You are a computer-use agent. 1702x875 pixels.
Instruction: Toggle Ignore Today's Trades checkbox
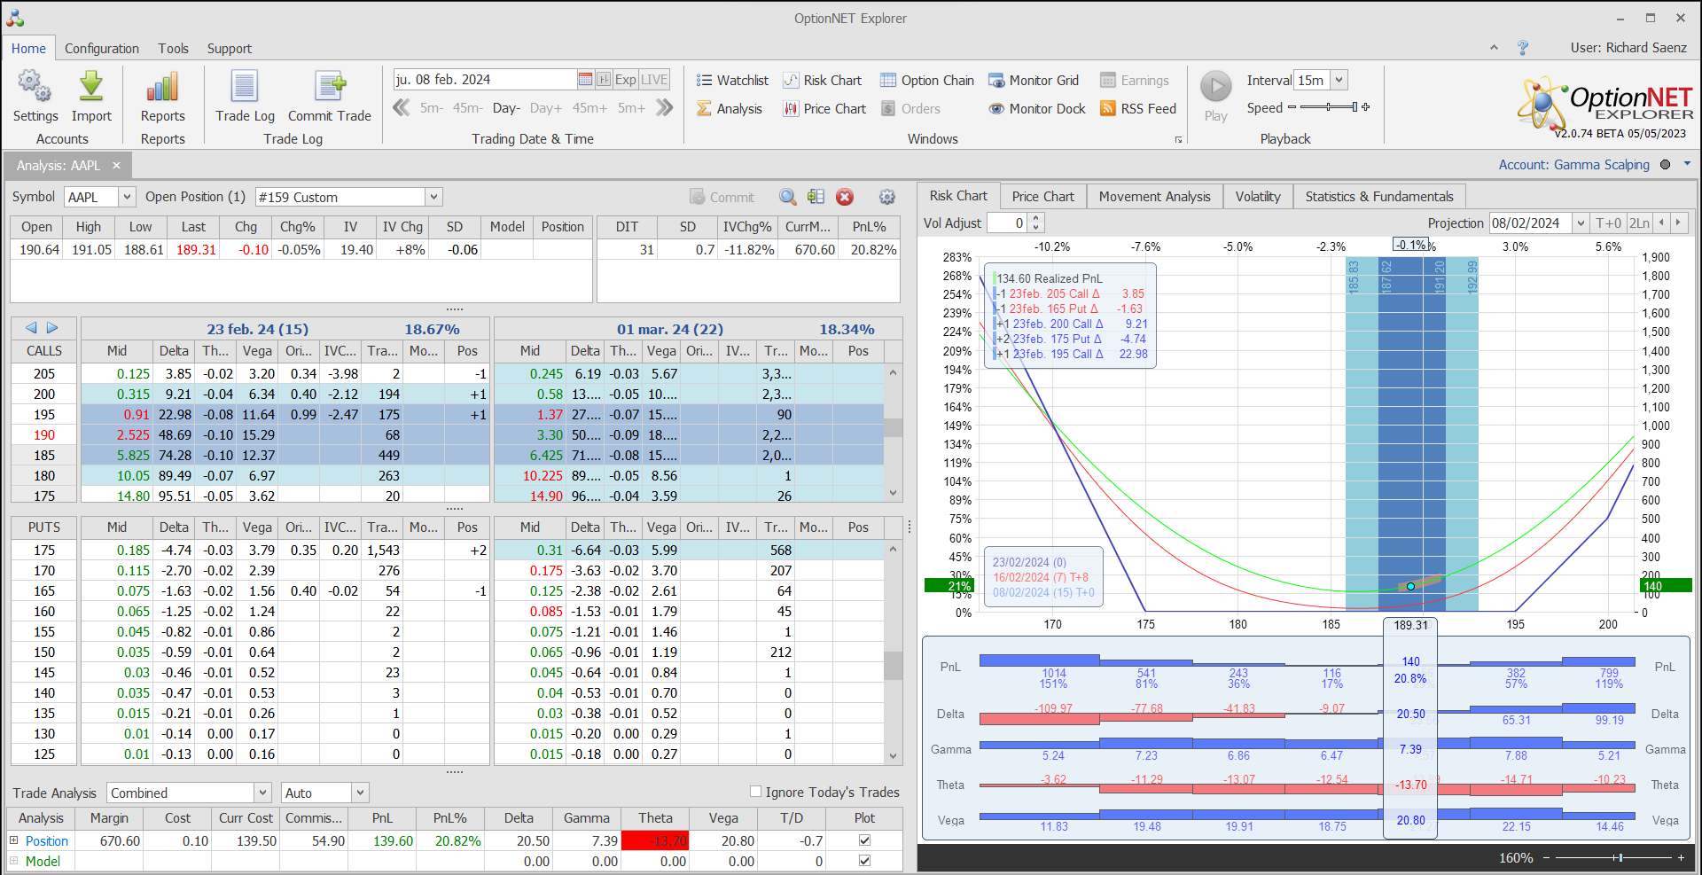[x=756, y=792]
